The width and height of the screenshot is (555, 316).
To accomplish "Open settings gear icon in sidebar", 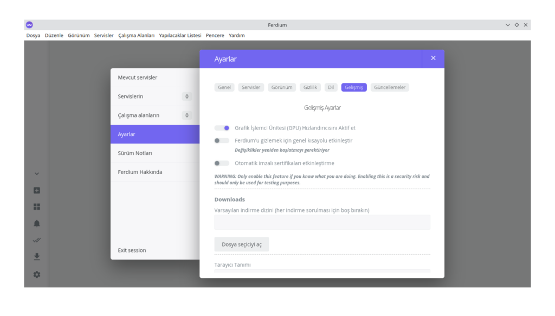I will 37,275.
